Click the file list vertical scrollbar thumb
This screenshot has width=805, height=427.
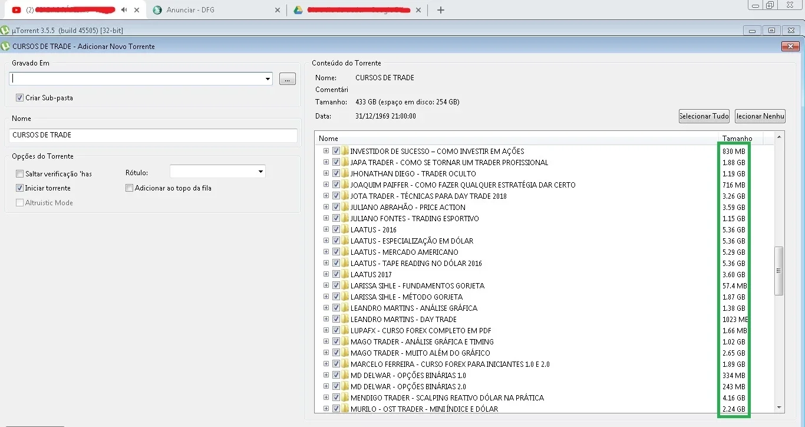[779, 271]
